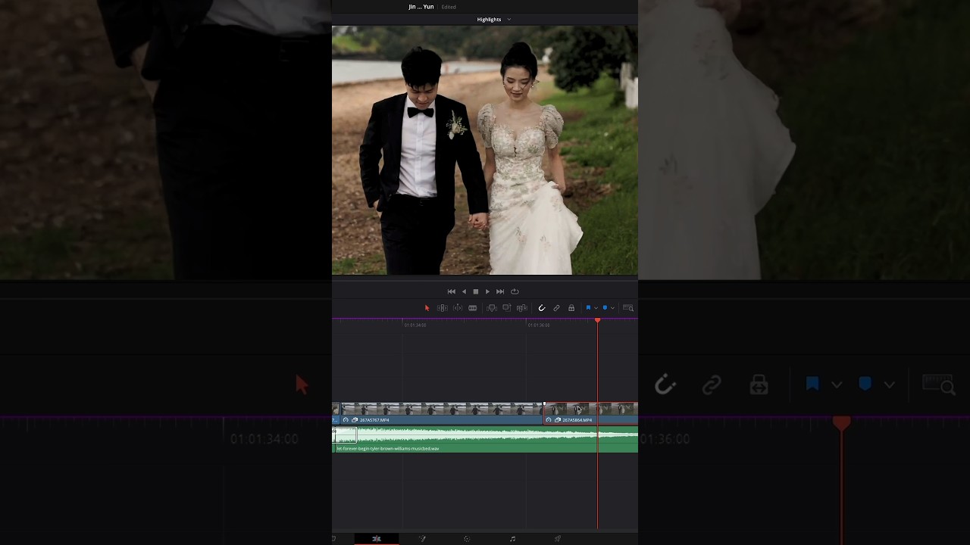Select the arrow Selection mode tool
The height and width of the screenshot is (545, 970).
pyautogui.click(x=427, y=308)
